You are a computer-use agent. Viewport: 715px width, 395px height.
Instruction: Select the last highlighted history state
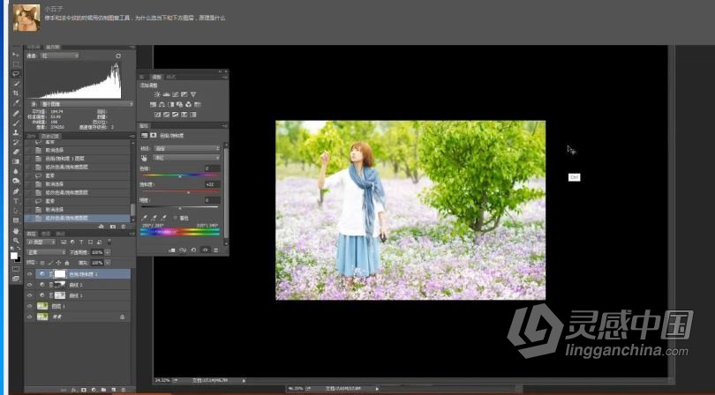pos(78,218)
